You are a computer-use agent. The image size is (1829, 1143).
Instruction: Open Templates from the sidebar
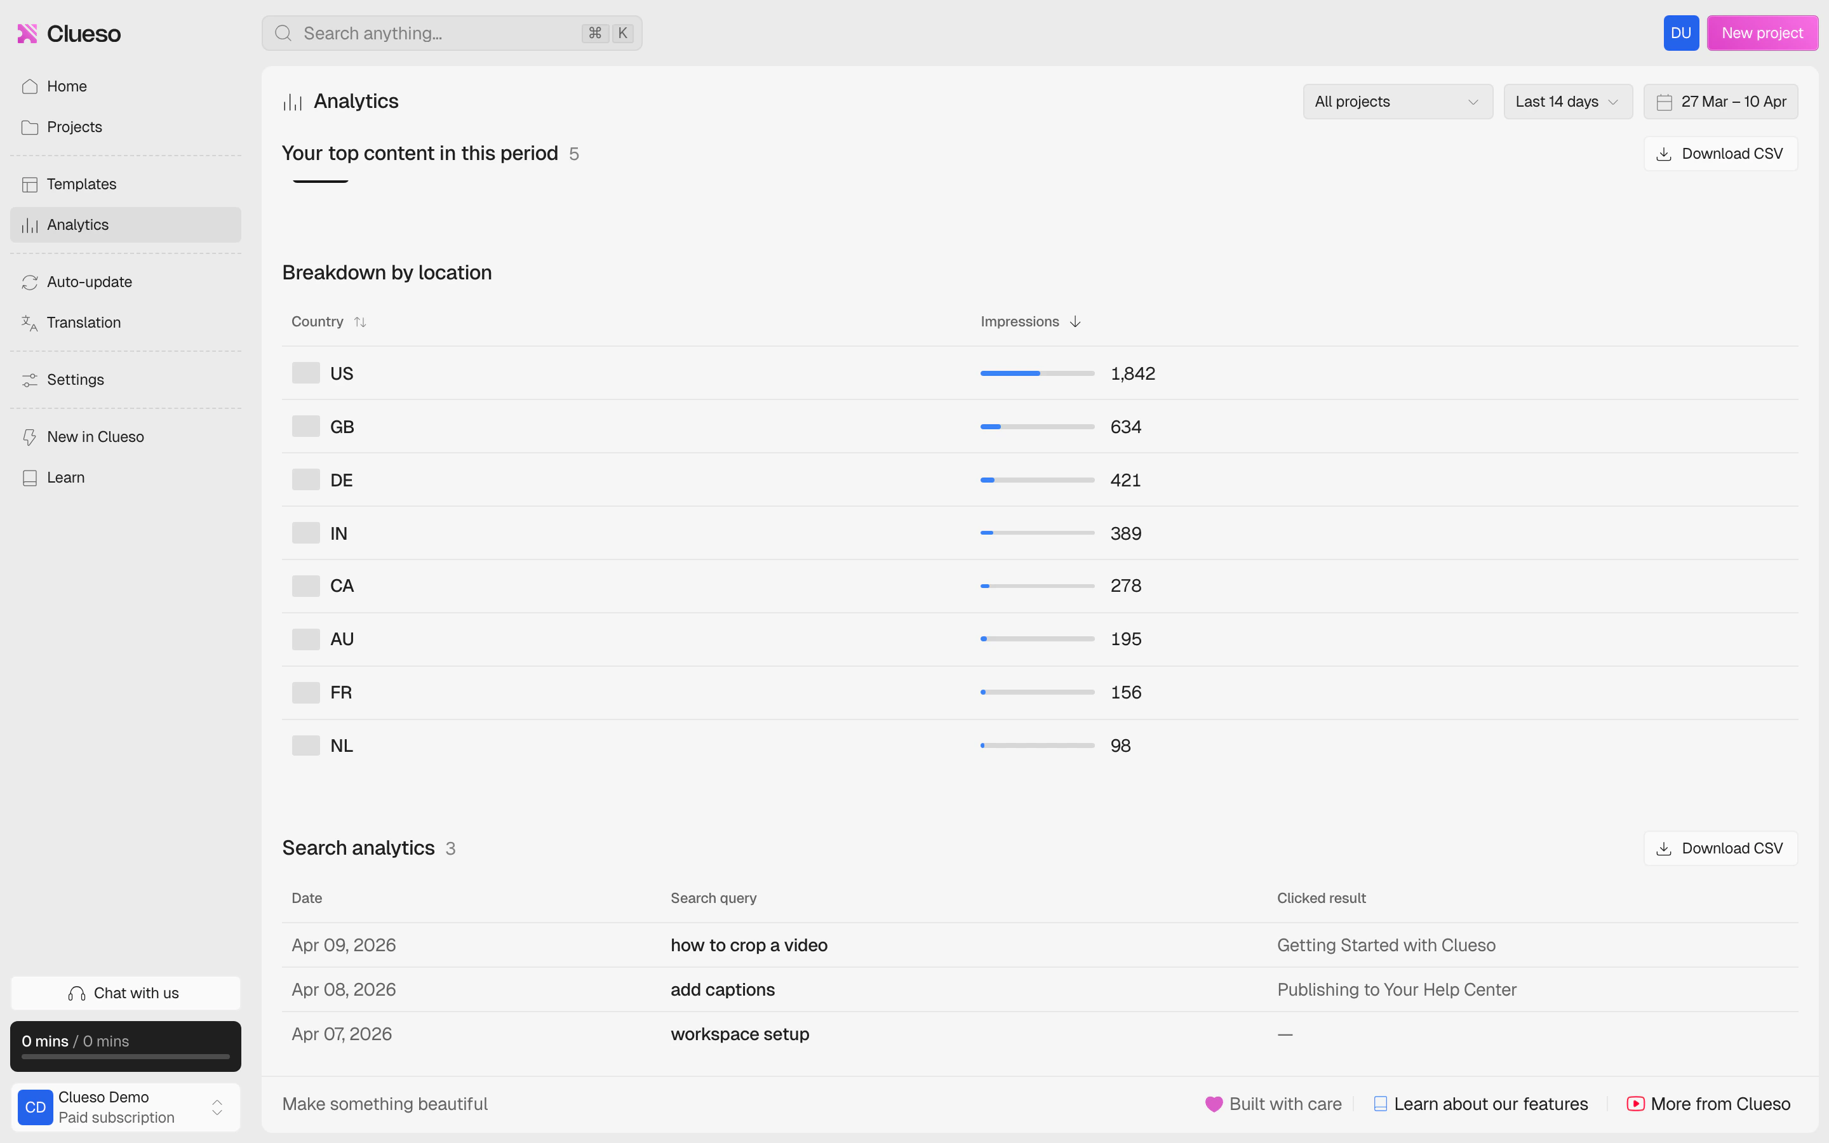click(81, 184)
